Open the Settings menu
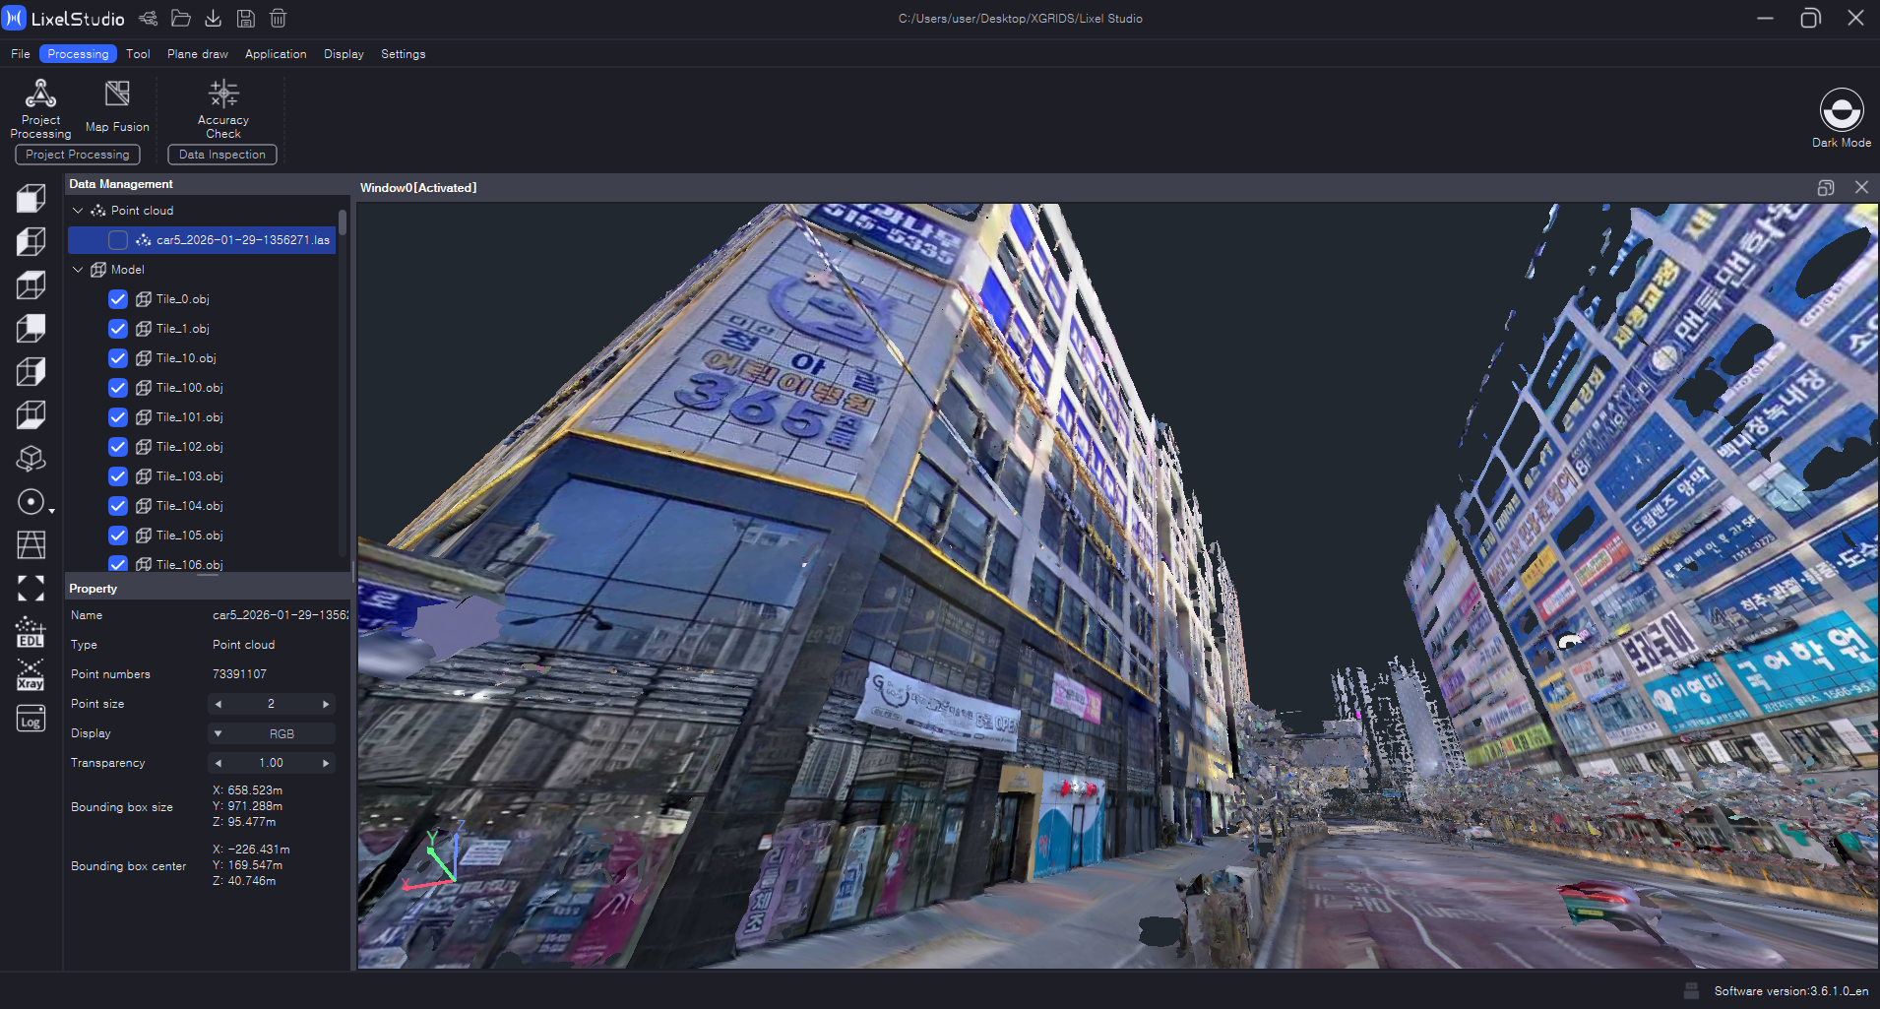1880x1009 pixels. pyautogui.click(x=403, y=54)
